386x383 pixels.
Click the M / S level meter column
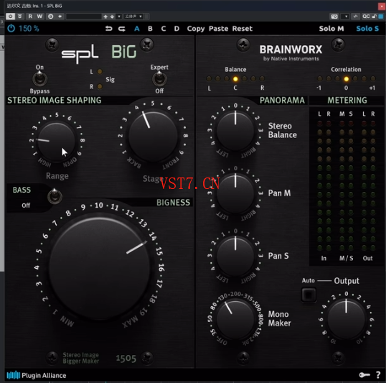click(346, 185)
